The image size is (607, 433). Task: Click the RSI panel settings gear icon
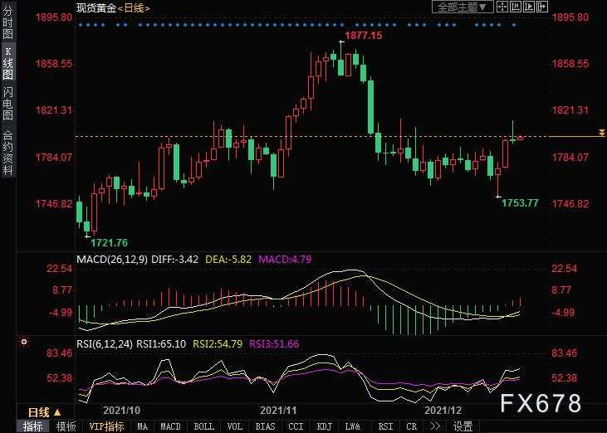tap(24, 342)
